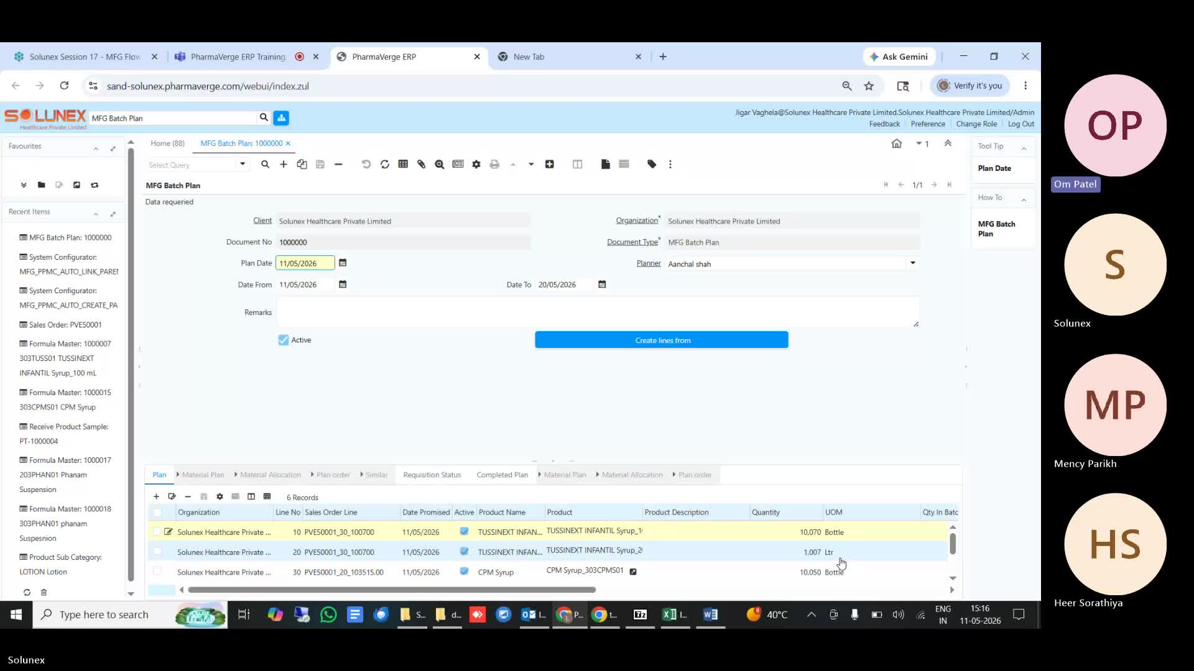1194x671 pixels.
Task: Open Plan Date calendar picker
Action: coord(343,263)
